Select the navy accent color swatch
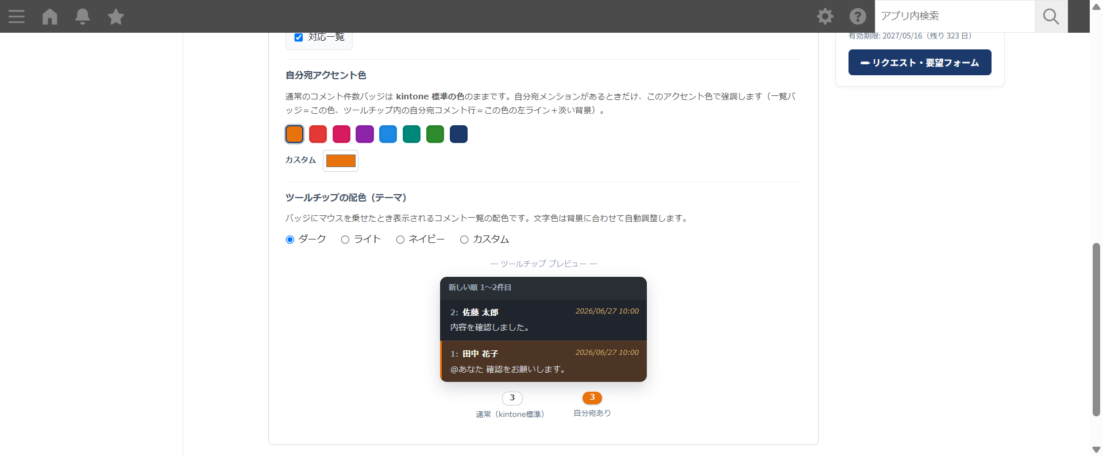The image size is (1103, 456). coord(459,134)
